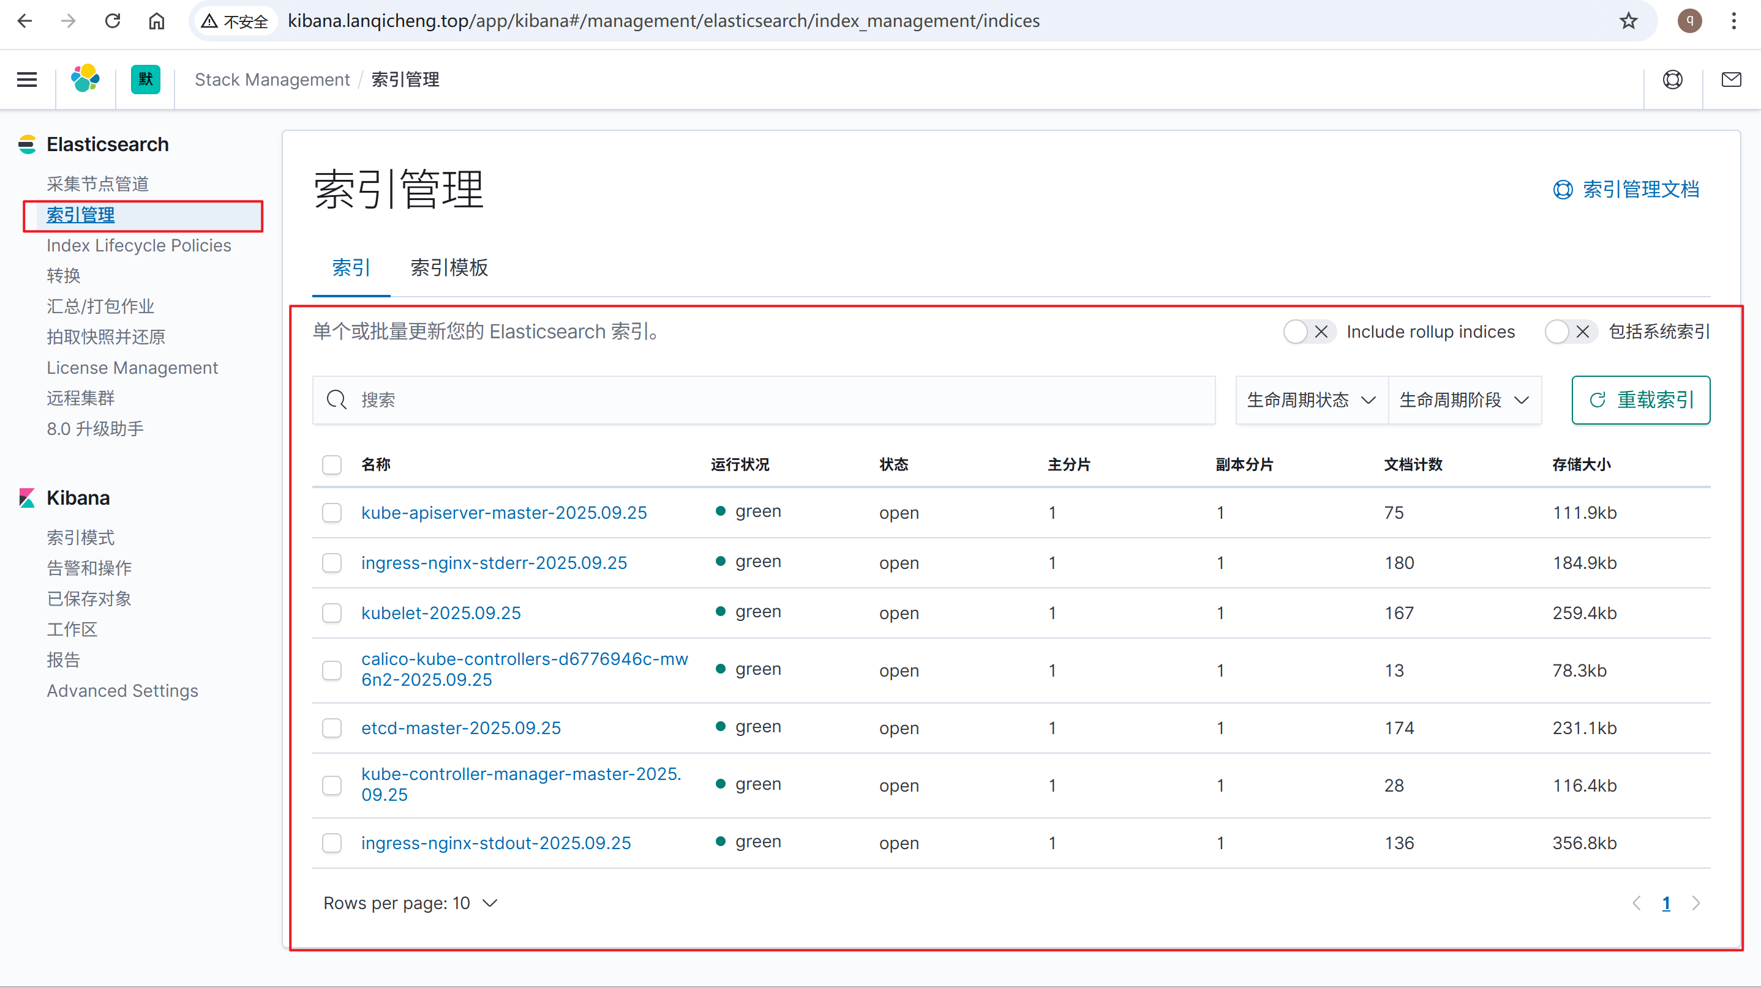Open 索引管理 in the sidebar
The height and width of the screenshot is (988, 1761).
[81, 215]
